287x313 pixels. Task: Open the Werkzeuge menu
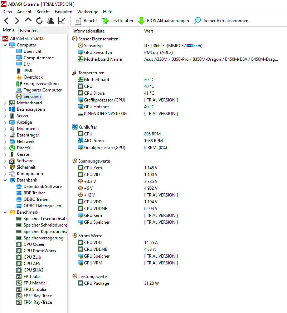click(88, 12)
